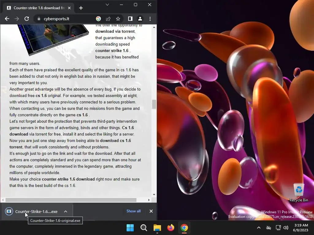Viewport: 314px width, 235px height.
Task: Expand download item options chevron
Action: tap(66, 211)
